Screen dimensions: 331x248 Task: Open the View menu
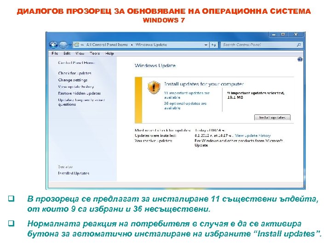(x=80, y=53)
